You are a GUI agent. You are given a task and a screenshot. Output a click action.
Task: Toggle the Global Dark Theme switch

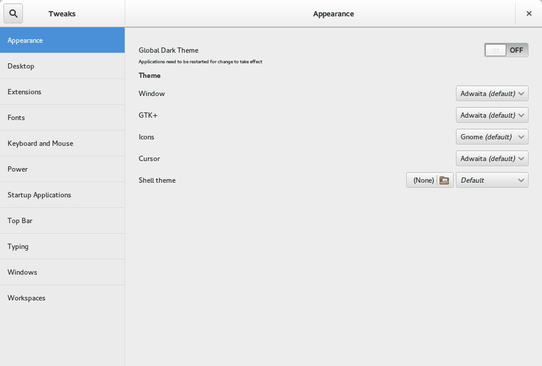click(506, 50)
